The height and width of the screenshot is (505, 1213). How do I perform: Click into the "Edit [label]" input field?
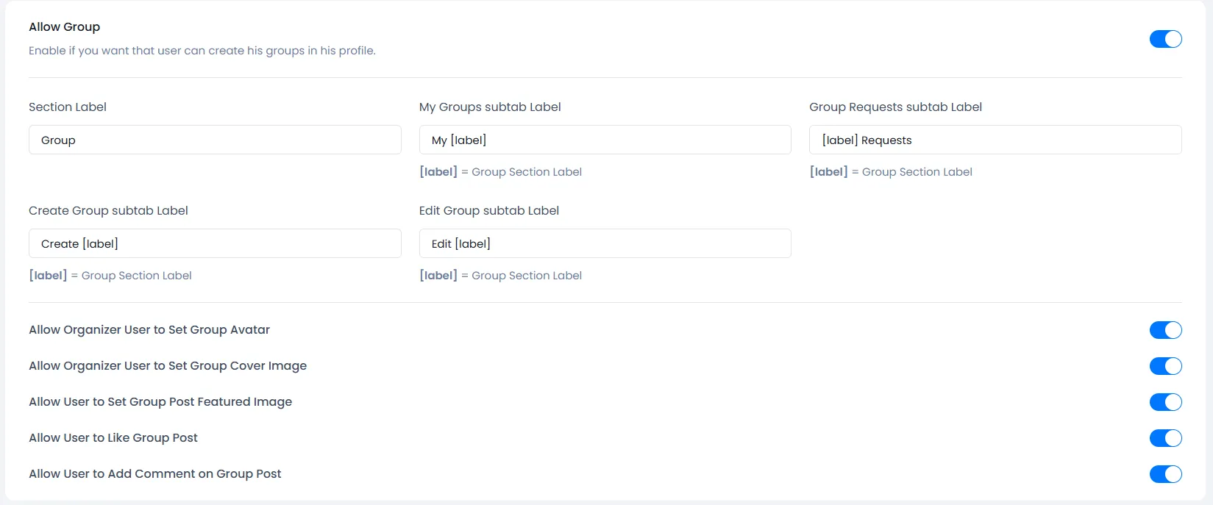(x=605, y=243)
